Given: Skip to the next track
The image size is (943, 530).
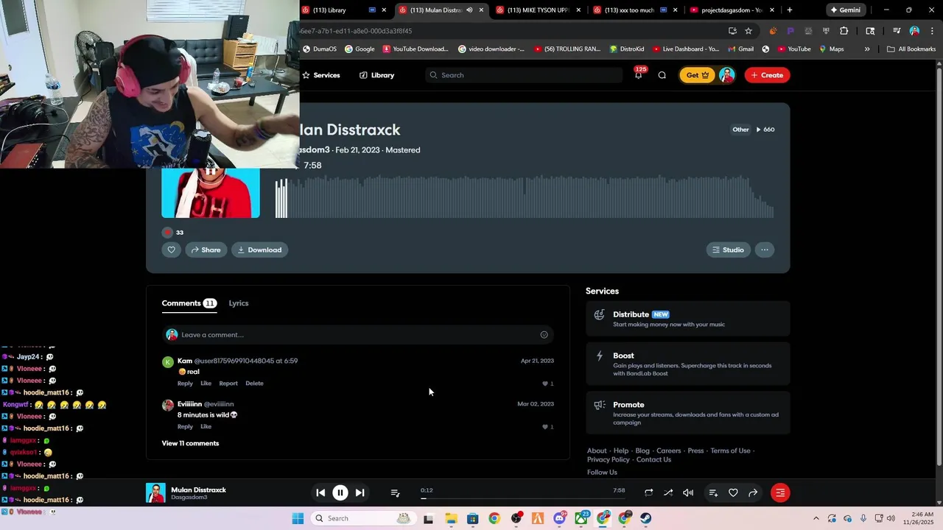Looking at the screenshot, I should (x=360, y=492).
